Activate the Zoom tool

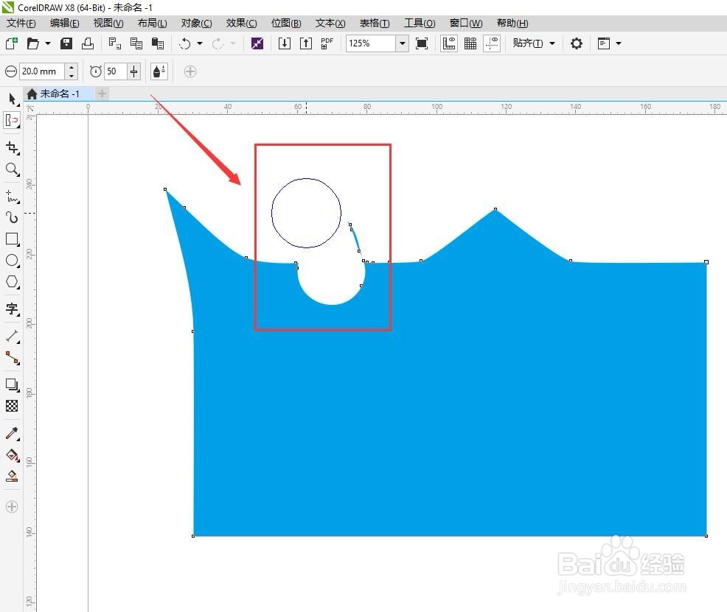[x=12, y=169]
